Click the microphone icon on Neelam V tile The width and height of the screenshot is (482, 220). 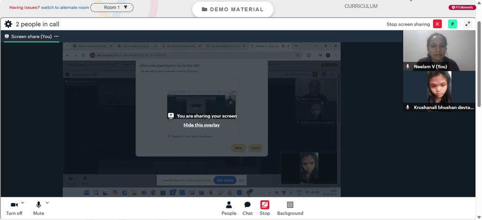[408, 66]
